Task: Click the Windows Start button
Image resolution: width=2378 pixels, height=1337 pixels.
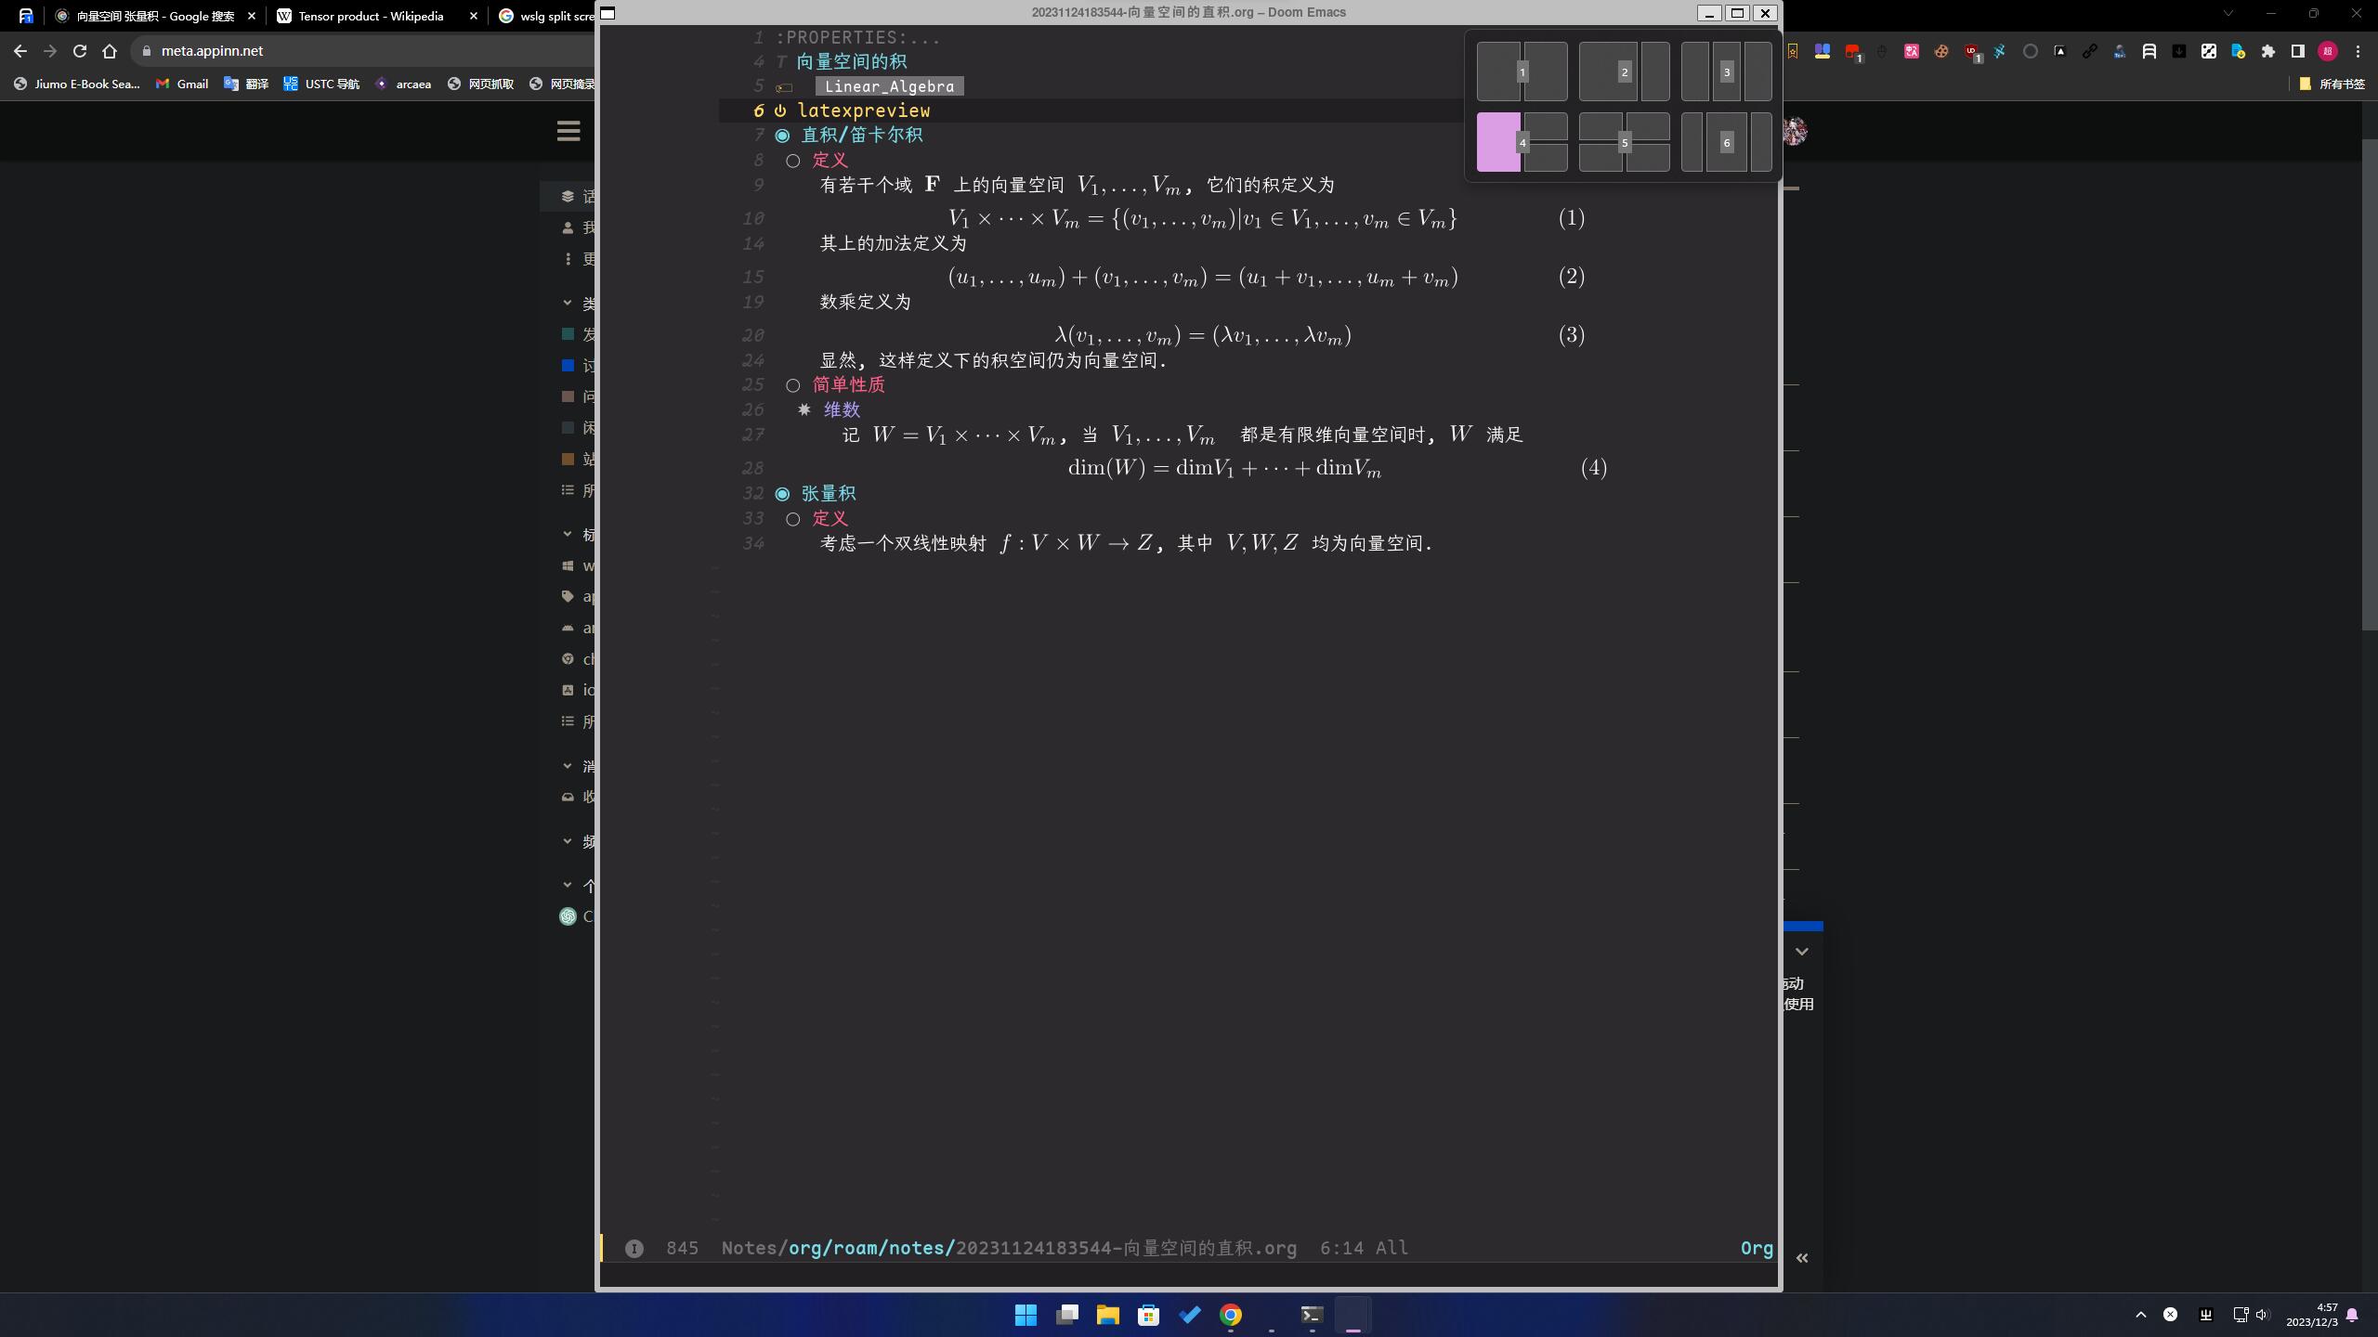Action: click(x=1026, y=1315)
